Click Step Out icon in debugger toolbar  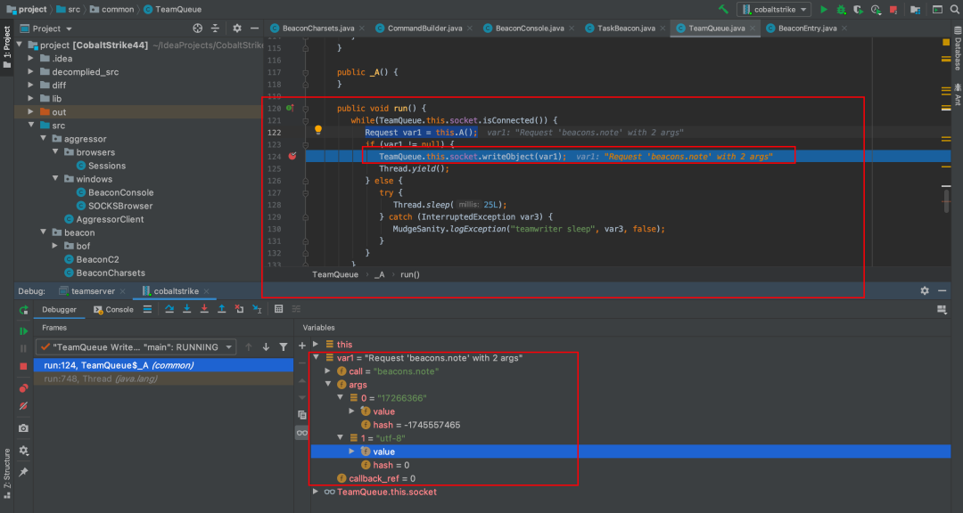click(x=222, y=309)
